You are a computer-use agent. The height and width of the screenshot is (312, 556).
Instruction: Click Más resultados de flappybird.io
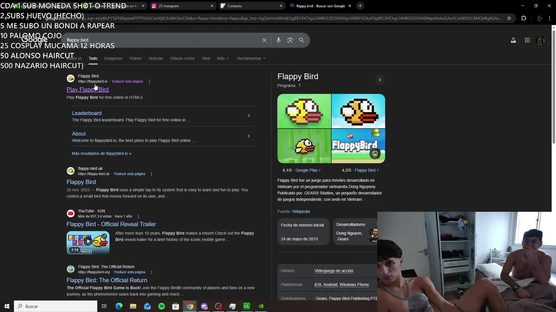pos(101,153)
